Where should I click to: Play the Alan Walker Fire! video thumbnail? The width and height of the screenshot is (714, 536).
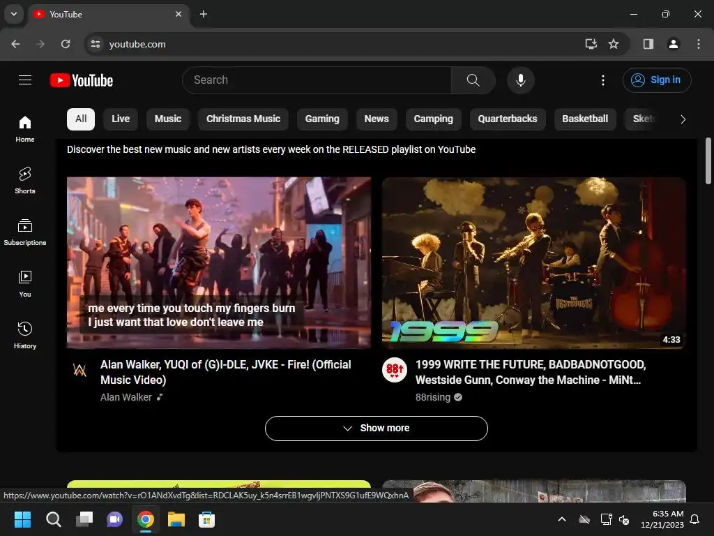pyautogui.click(x=218, y=263)
